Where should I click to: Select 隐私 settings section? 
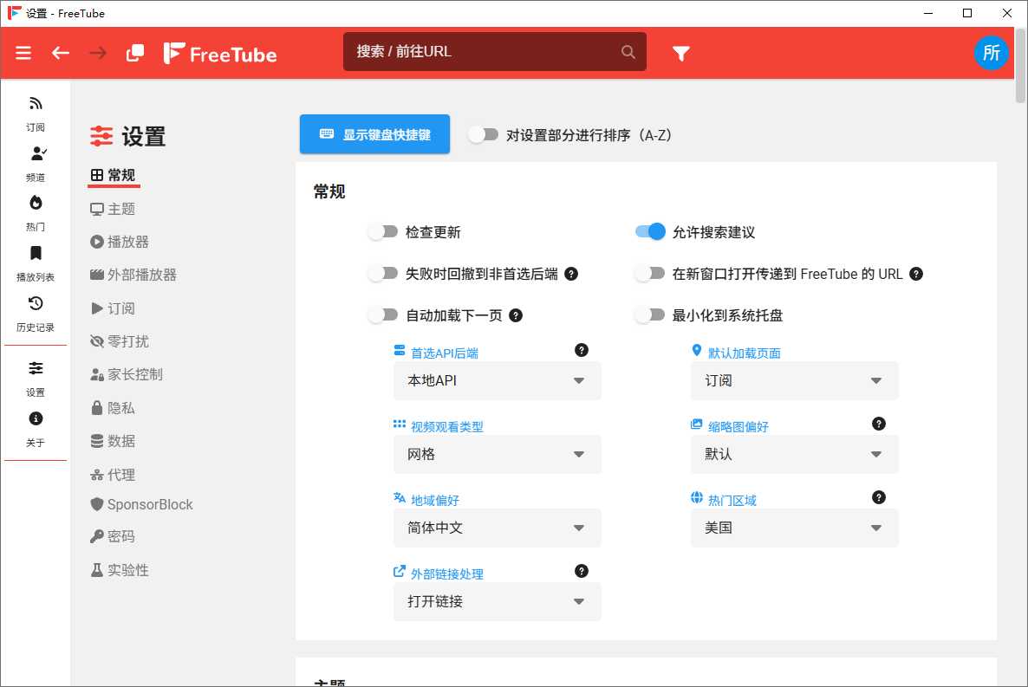pos(113,408)
